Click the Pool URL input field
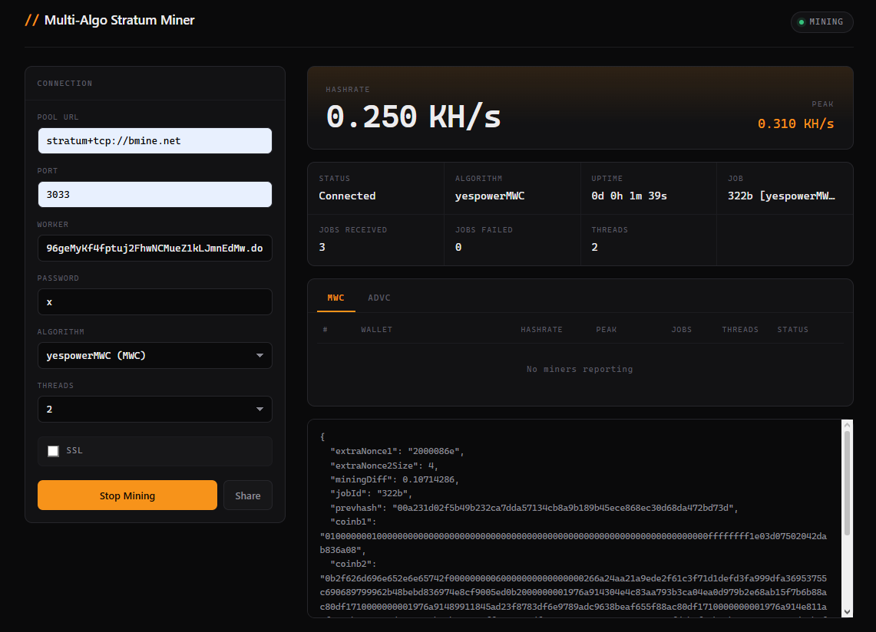The width and height of the screenshot is (876, 632). [155, 140]
